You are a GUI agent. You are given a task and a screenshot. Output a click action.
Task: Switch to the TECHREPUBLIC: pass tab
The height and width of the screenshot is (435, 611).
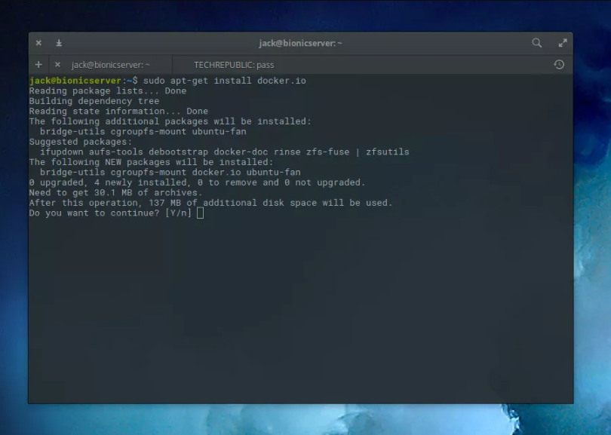[x=234, y=65]
